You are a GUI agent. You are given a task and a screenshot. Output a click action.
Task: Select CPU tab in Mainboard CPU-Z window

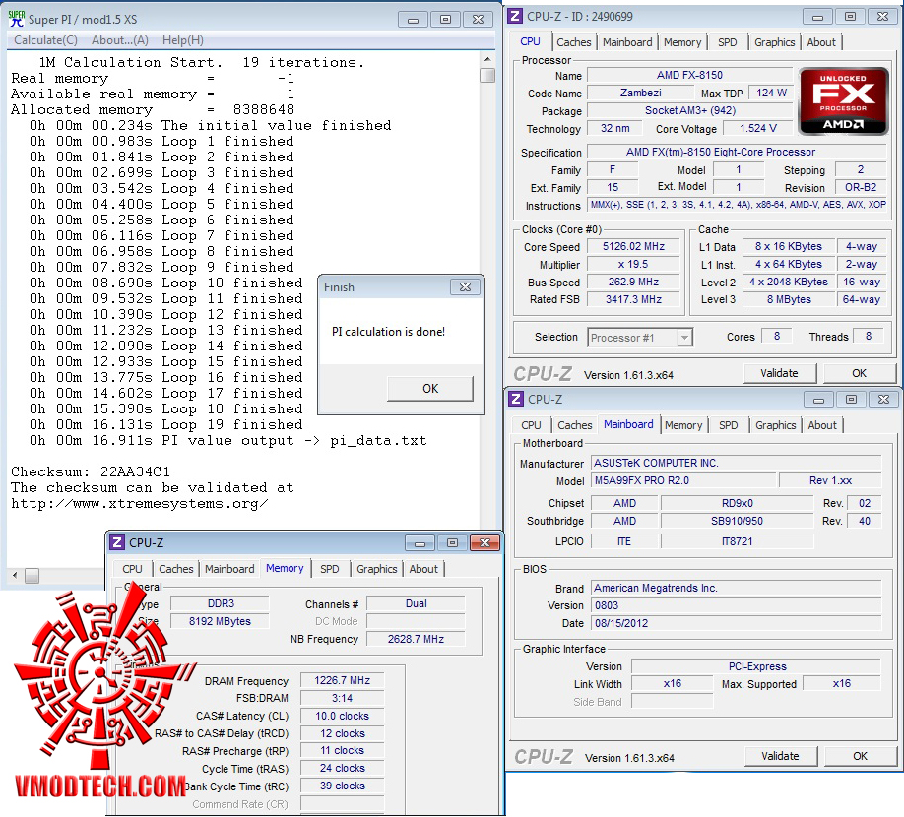click(x=531, y=425)
